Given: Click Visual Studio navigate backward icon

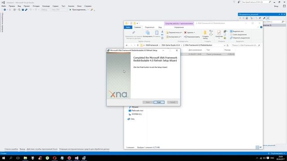Looking at the screenshot, I should coord(5,10).
